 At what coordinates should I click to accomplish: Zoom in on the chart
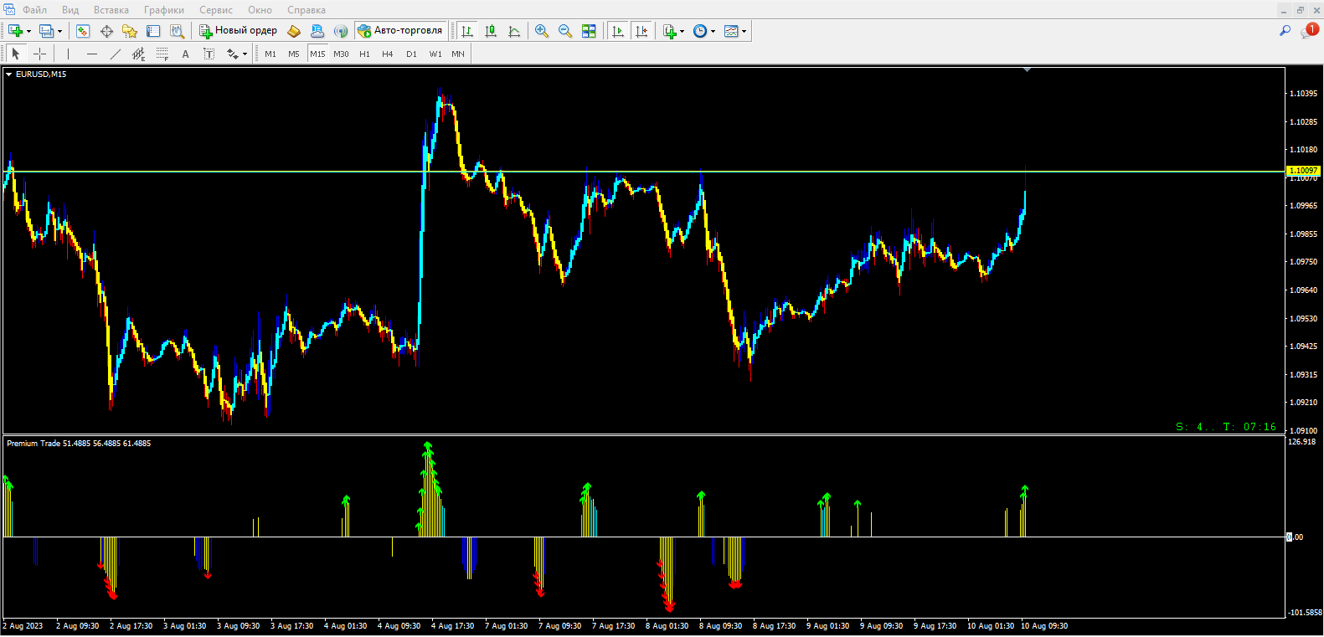point(542,31)
